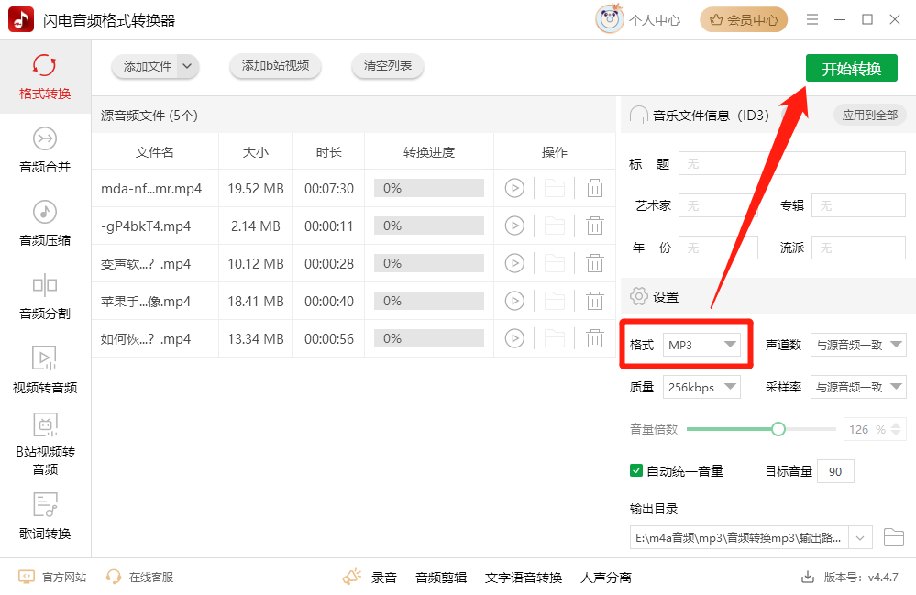Open the 音频剪辑 tool
The width and height of the screenshot is (916, 595).
[441, 578]
